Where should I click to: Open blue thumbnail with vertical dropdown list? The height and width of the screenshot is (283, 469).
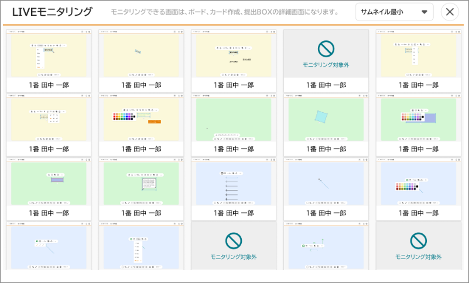click(x=141, y=246)
